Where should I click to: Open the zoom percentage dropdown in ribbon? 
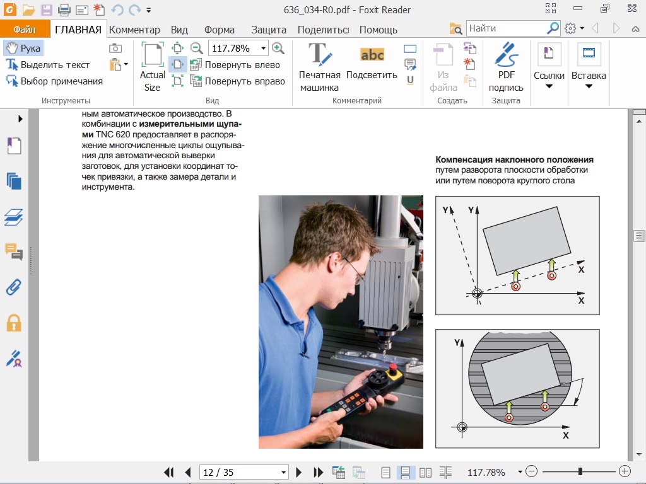(x=262, y=48)
